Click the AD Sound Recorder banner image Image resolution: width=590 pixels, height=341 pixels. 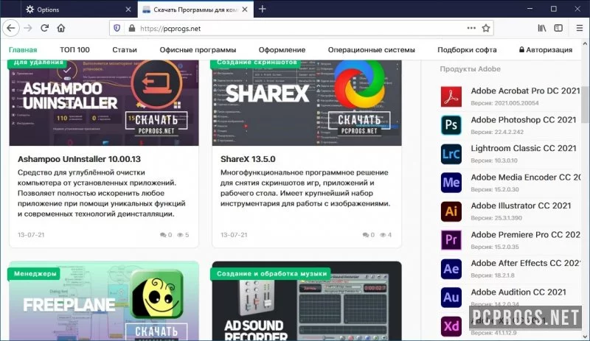click(x=307, y=301)
